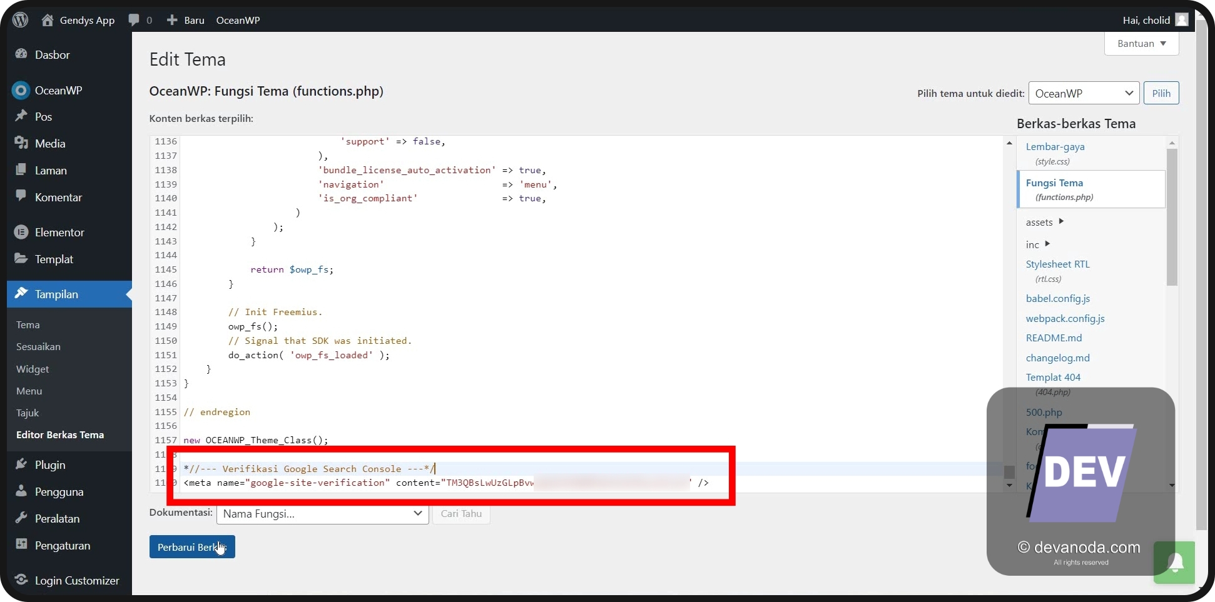
Task: Click the "do_action( 'owp_fs_loaded' );" line
Action: (x=309, y=355)
